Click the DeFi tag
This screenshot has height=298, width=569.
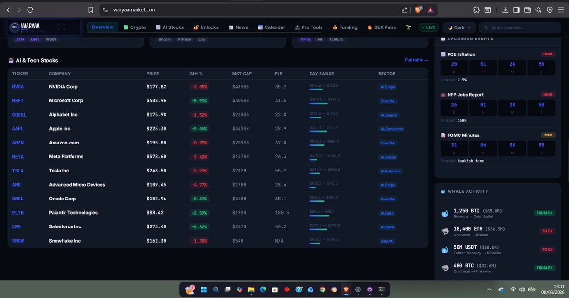coord(35,39)
